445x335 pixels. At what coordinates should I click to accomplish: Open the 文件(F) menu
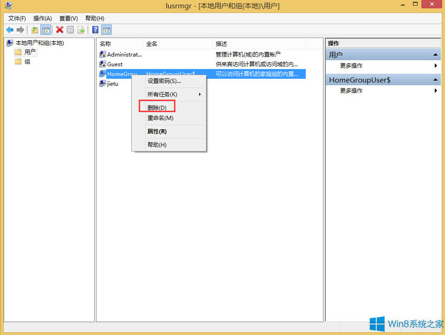click(x=16, y=18)
